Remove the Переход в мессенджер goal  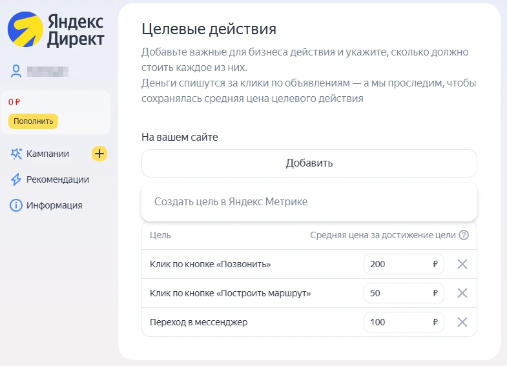point(462,322)
